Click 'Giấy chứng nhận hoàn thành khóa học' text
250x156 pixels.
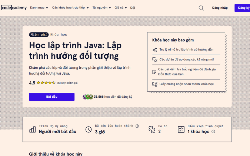[x=187, y=84]
